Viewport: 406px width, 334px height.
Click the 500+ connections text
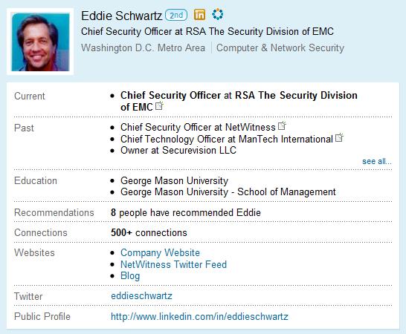[149, 232]
